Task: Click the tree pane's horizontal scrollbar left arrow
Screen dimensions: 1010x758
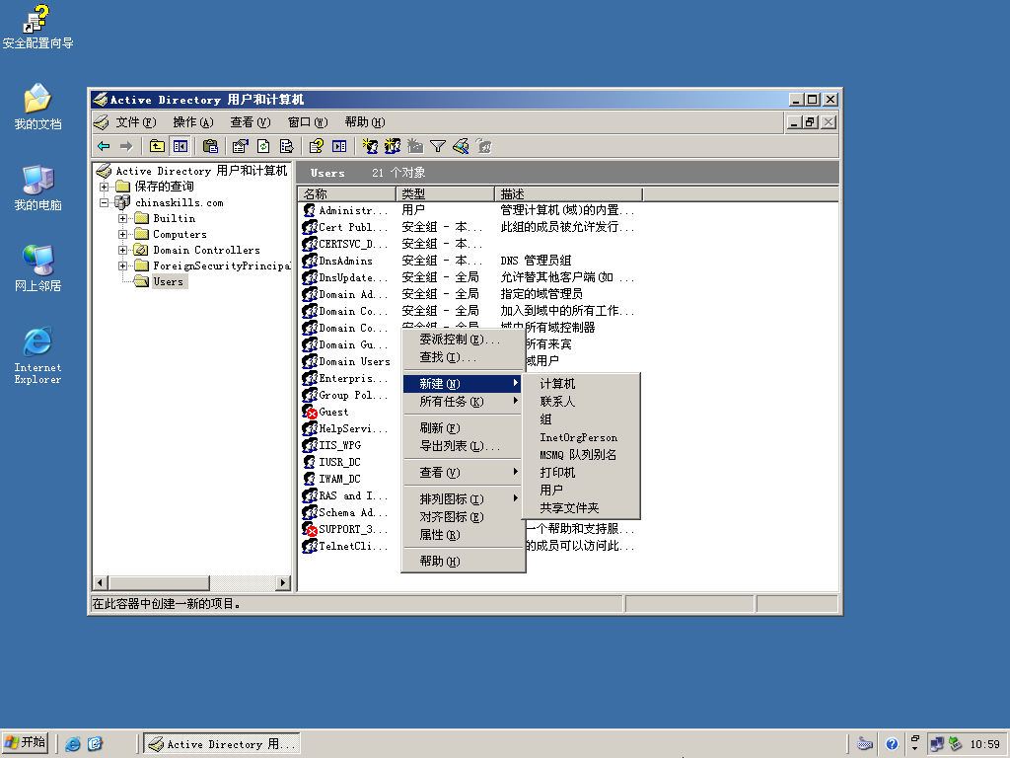Action: coord(100,582)
